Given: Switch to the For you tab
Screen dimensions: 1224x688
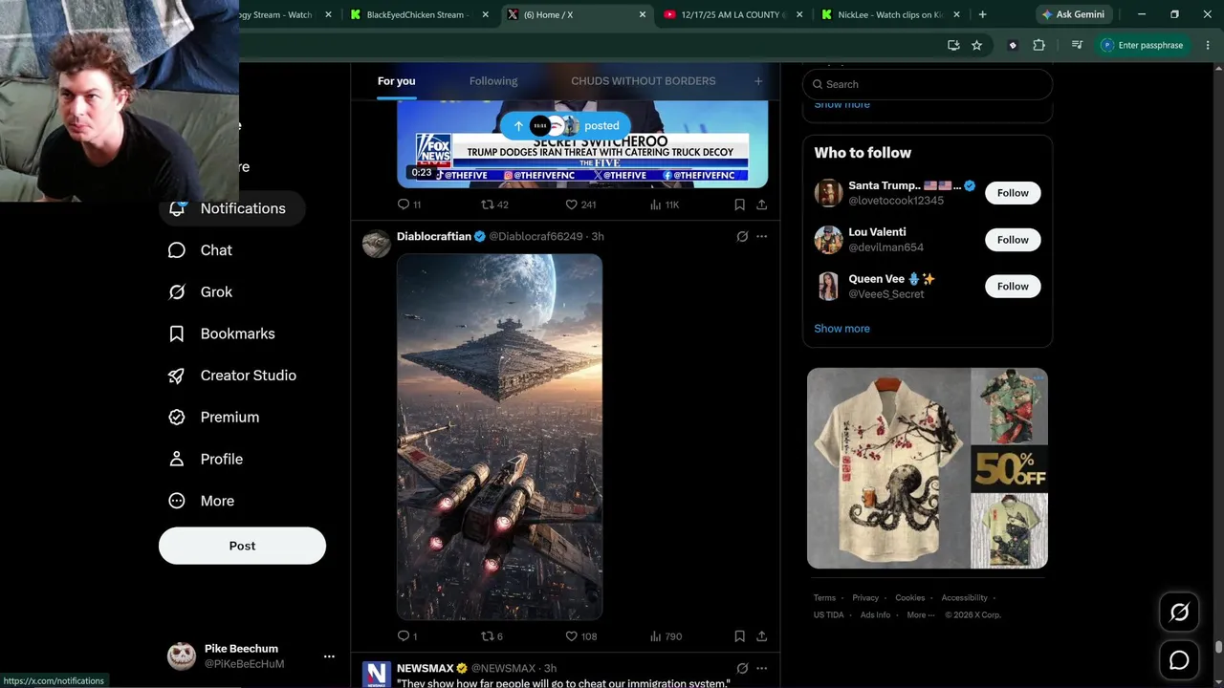Looking at the screenshot, I should coord(396,81).
